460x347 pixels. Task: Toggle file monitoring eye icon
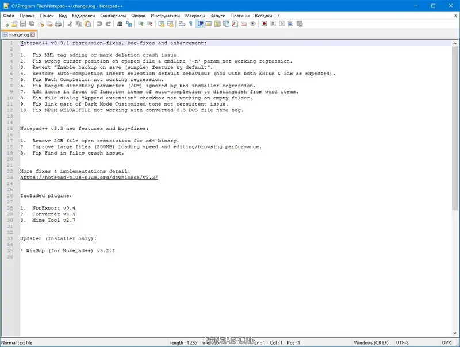tap(252, 24)
